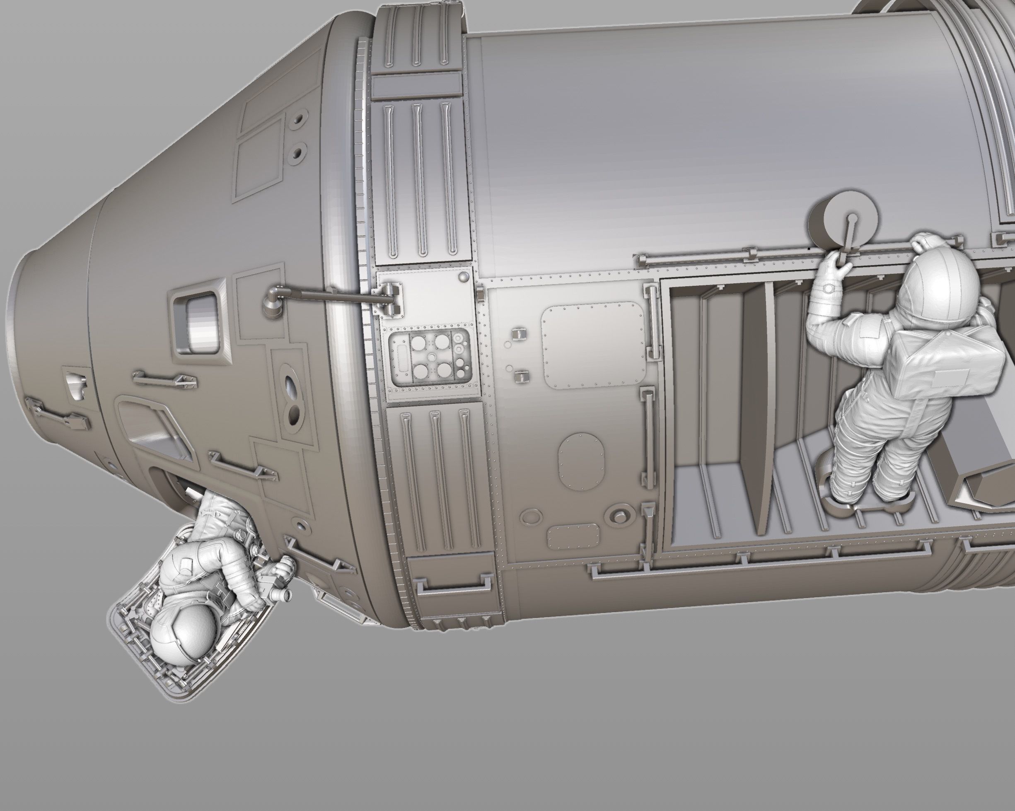This screenshot has width=1015, height=811.
Task: Select the rounded rectangular access panel
Action: [x=594, y=346]
